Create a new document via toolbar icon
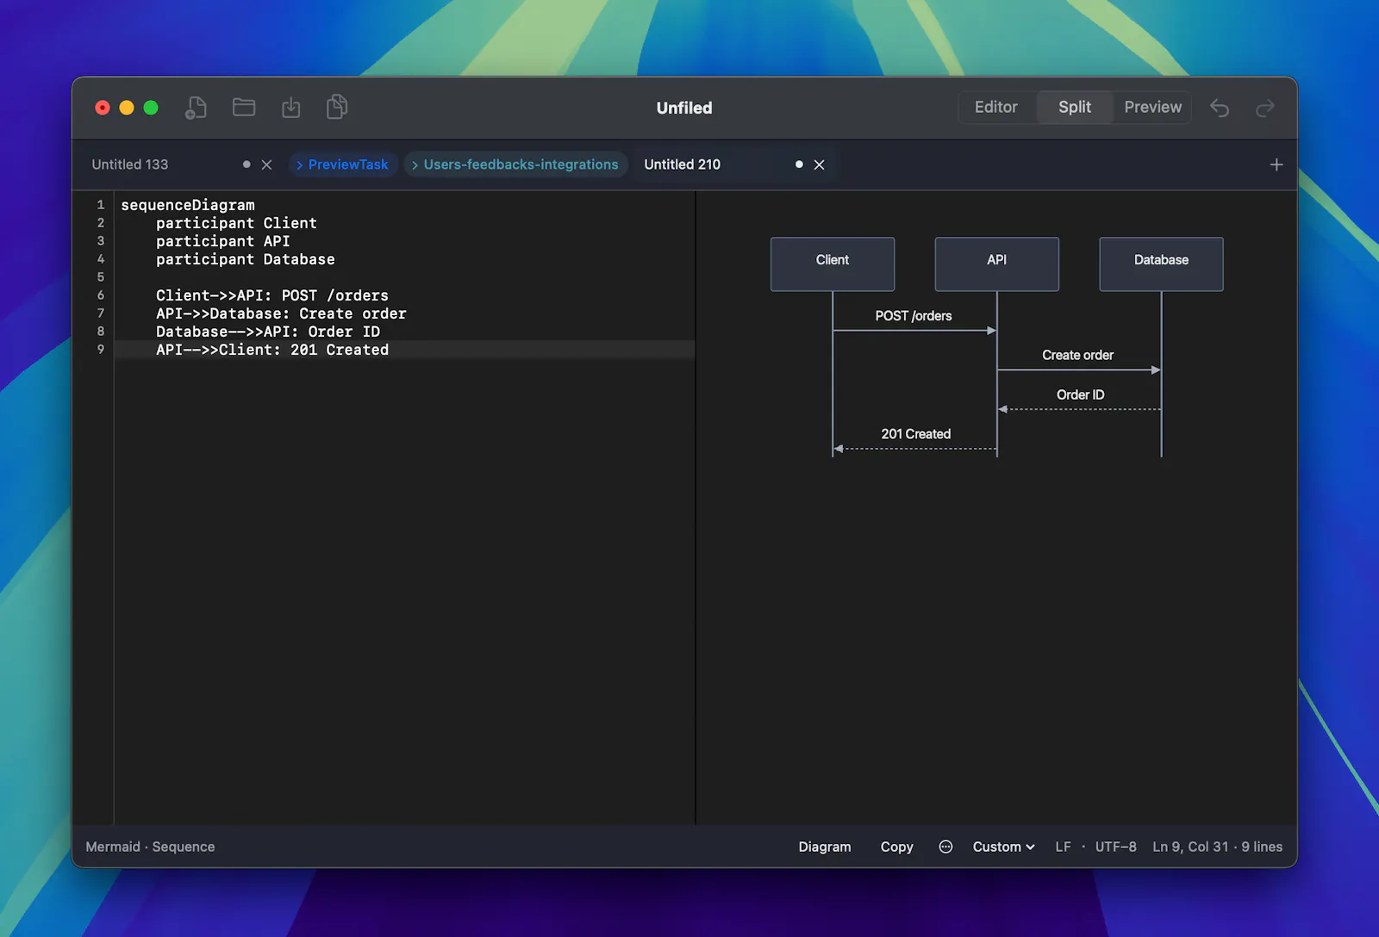Image resolution: width=1379 pixels, height=937 pixels. click(x=196, y=108)
